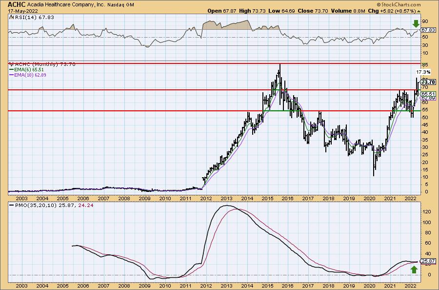Click the 62.89 EMA tag on price axis

(429, 98)
